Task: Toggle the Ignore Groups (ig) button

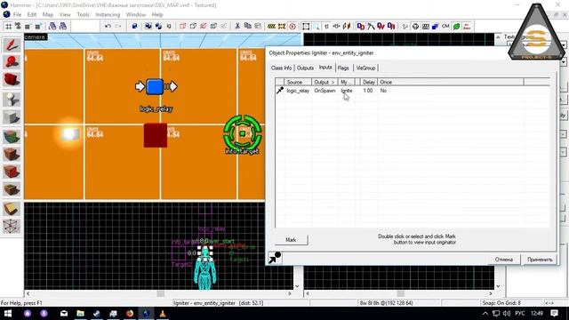Action: (169, 26)
